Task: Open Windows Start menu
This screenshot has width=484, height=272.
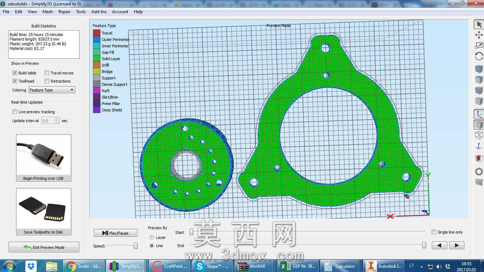Action: pyautogui.click(x=9, y=266)
